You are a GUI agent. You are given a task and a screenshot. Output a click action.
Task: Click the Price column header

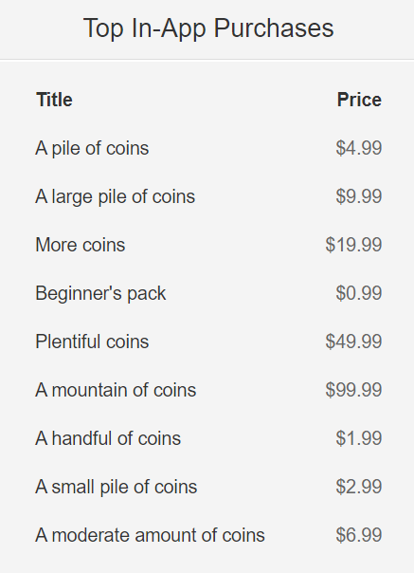coord(359,100)
